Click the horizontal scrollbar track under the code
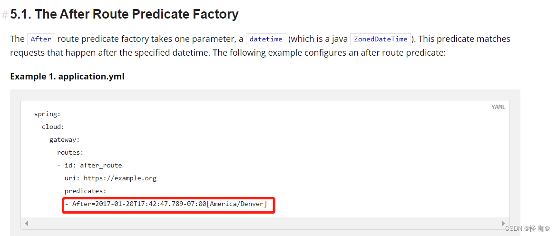The width and height of the screenshot is (557, 236). point(264,223)
